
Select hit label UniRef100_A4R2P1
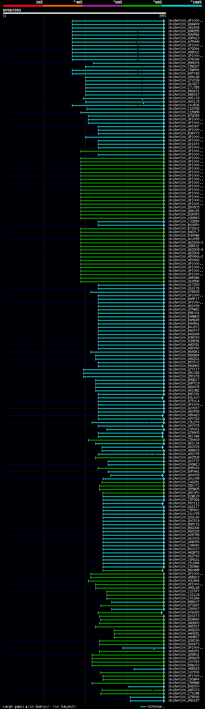pyautogui.click(x=184, y=651)
